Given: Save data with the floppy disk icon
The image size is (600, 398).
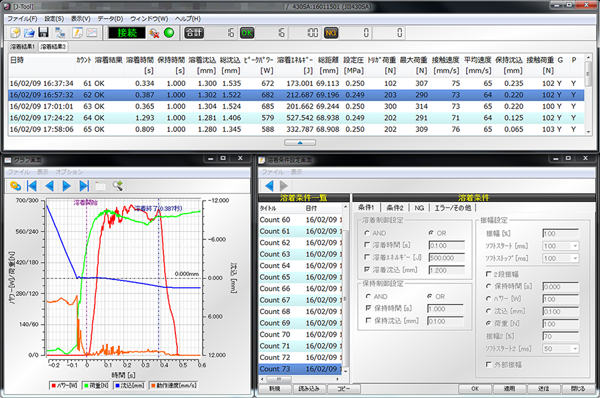Looking at the screenshot, I should [43, 33].
